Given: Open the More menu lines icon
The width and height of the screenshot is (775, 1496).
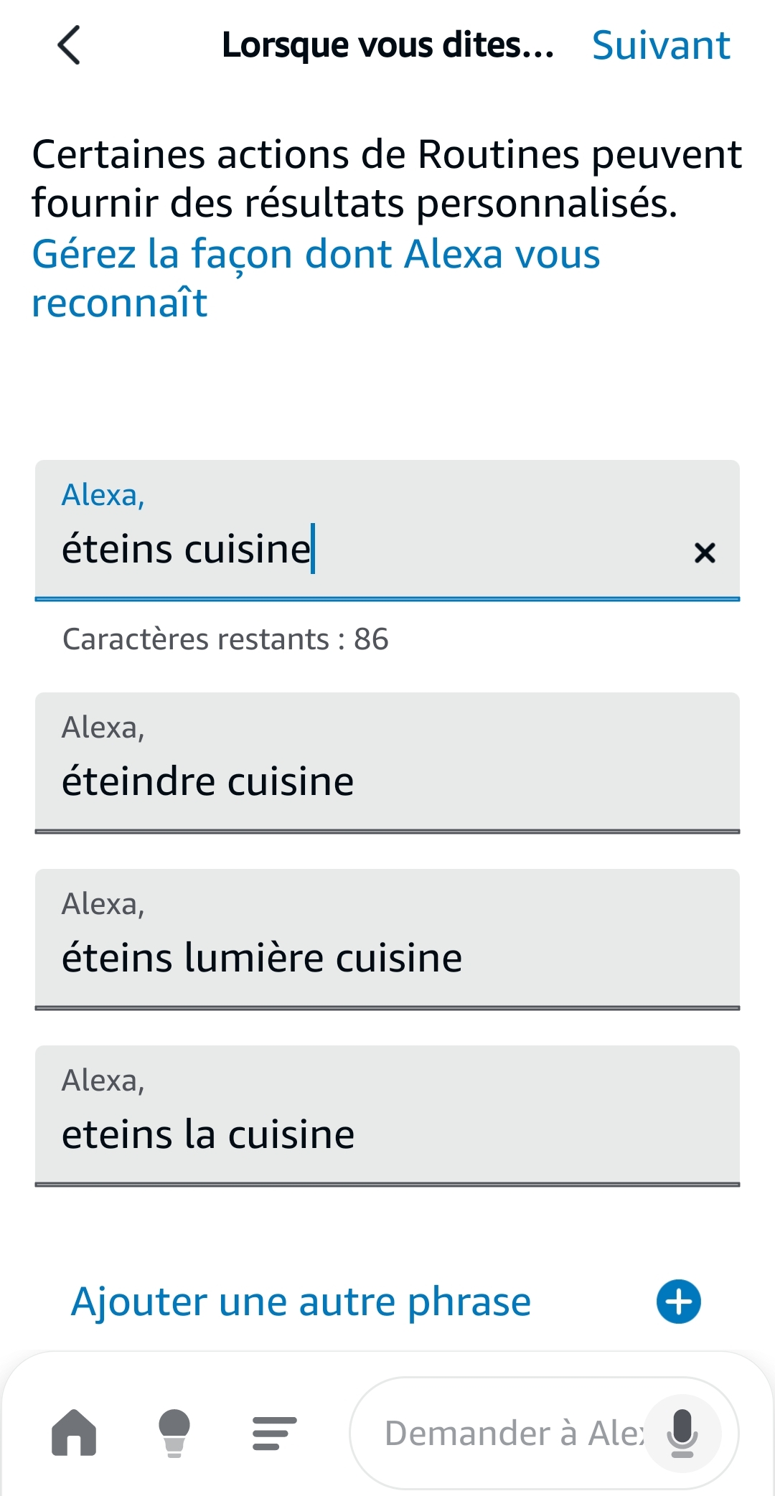Looking at the screenshot, I should (x=275, y=1433).
